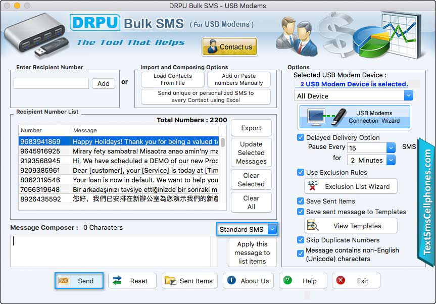Click the Send button
Viewport: 436px width, 304px height.
(x=79, y=281)
